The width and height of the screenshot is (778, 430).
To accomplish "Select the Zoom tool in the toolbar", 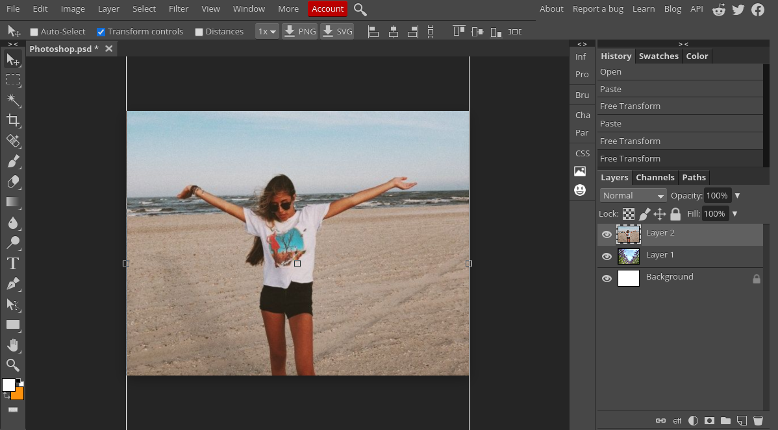I will [x=13, y=366].
